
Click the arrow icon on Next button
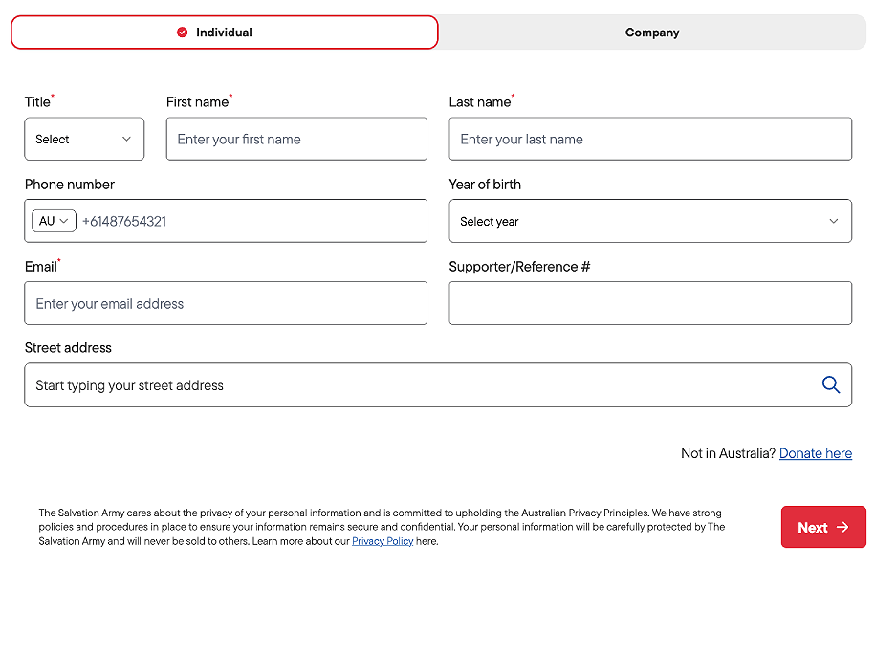point(842,527)
